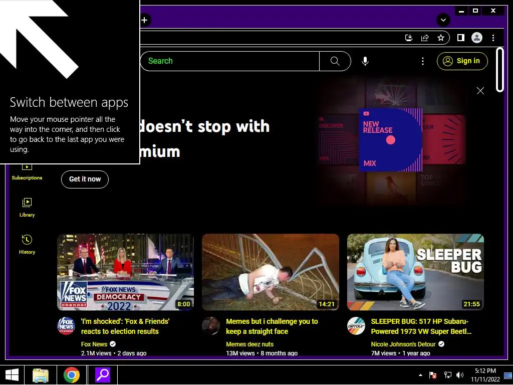
Task: Toggle the browser side panel icon
Action: pyautogui.click(x=461, y=38)
